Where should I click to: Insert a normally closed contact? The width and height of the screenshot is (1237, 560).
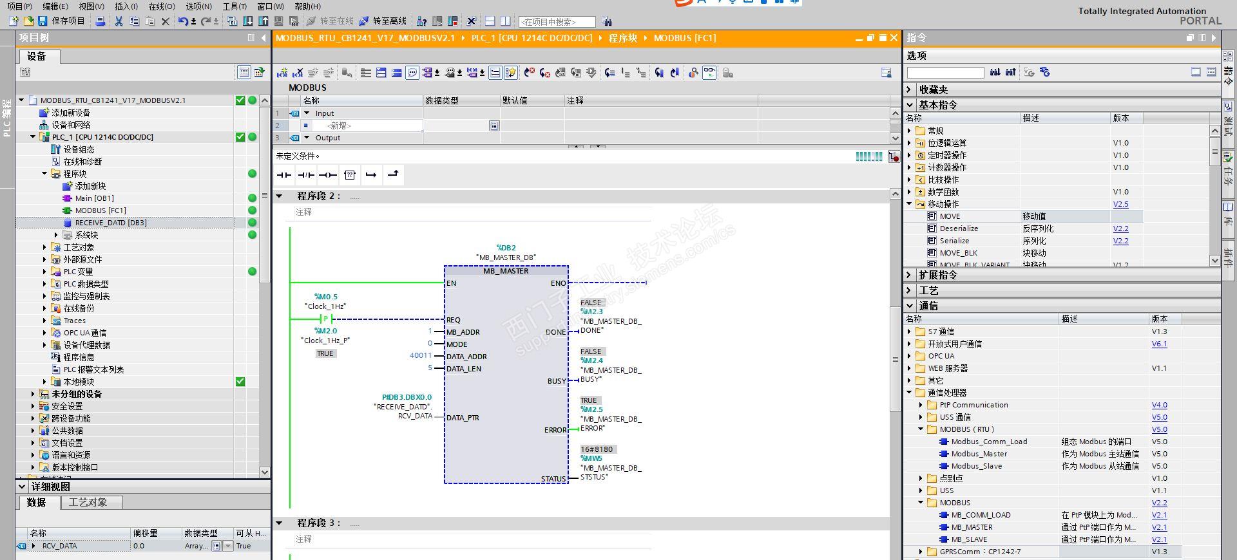pyautogui.click(x=306, y=174)
